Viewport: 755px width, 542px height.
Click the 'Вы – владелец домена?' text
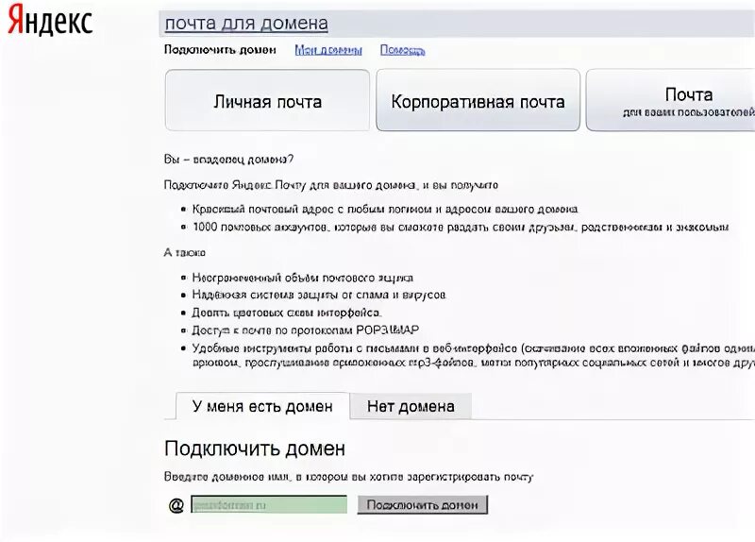click(x=228, y=159)
